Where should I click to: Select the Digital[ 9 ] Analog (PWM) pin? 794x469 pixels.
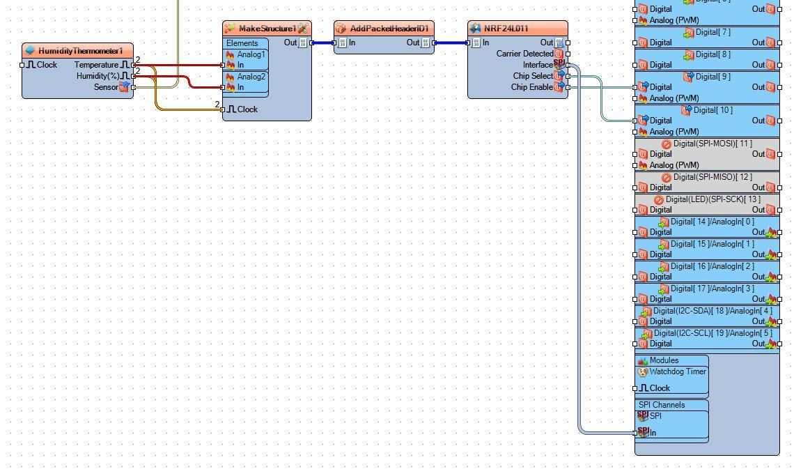point(635,98)
